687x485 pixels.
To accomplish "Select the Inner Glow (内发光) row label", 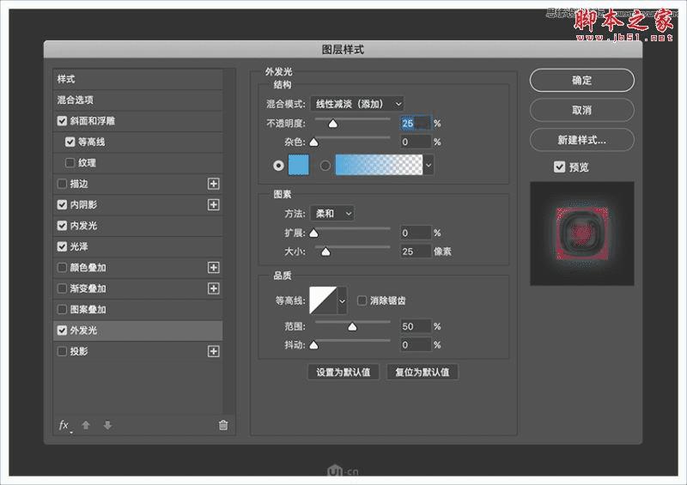I will coord(83,226).
